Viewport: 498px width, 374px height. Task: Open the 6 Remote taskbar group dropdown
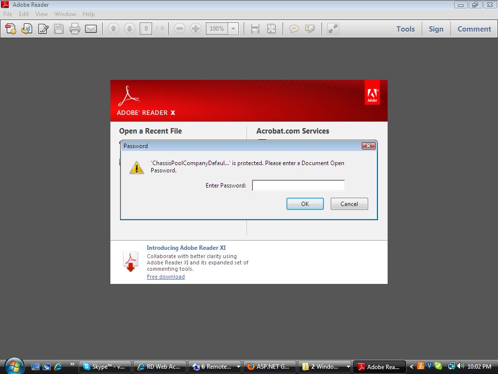tap(238, 367)
